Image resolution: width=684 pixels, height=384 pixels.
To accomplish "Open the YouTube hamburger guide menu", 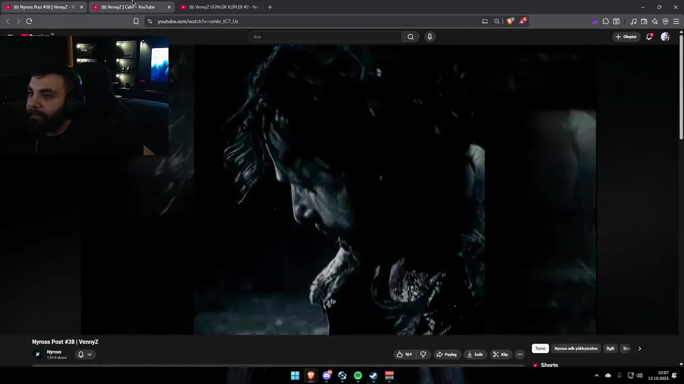I will coord(10,36).
